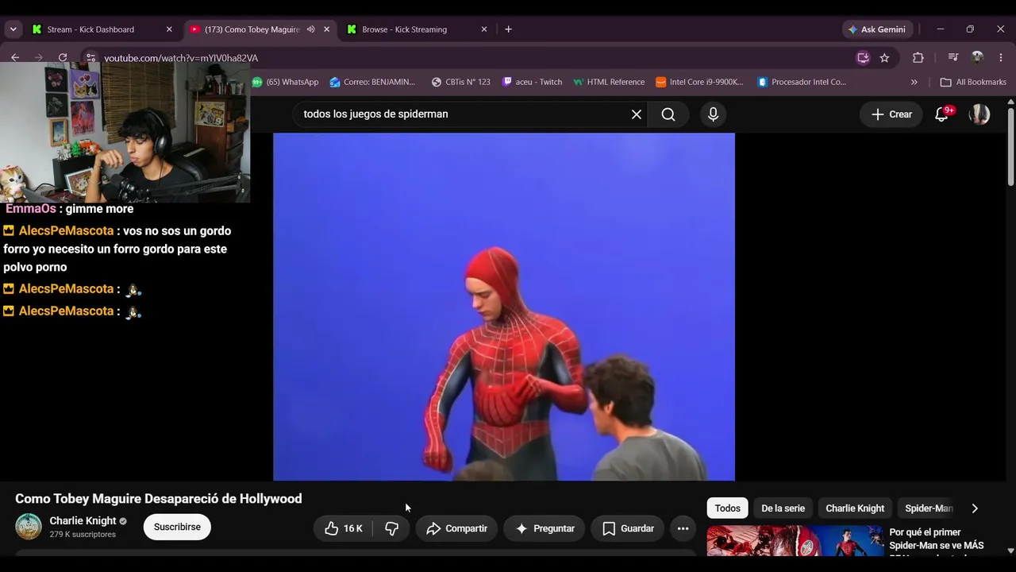Open YouTube notifications bell

(942, 114)
